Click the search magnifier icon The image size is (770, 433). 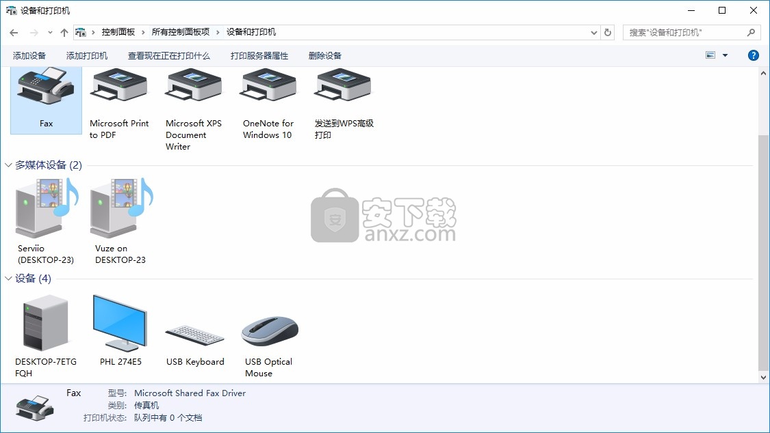coord(751,32)
